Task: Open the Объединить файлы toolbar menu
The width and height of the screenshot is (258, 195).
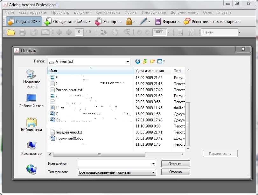Action: pos(68,22)
